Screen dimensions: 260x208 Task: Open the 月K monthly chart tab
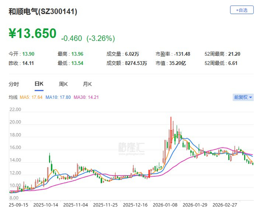pos(87,84)
